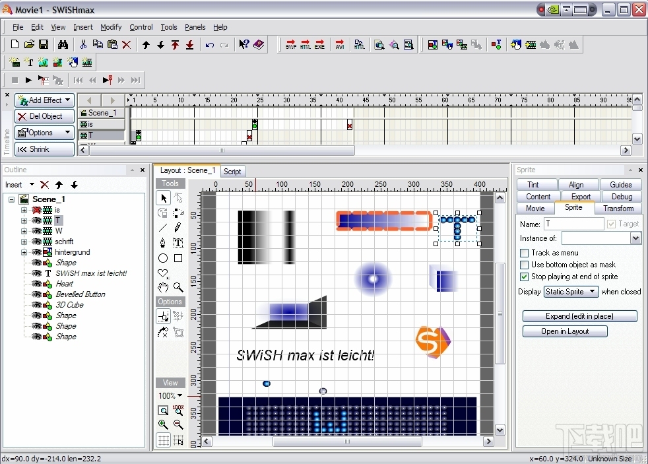Click the Insert Text toolbar icon
648x464 pixels.
pos(29,63)
